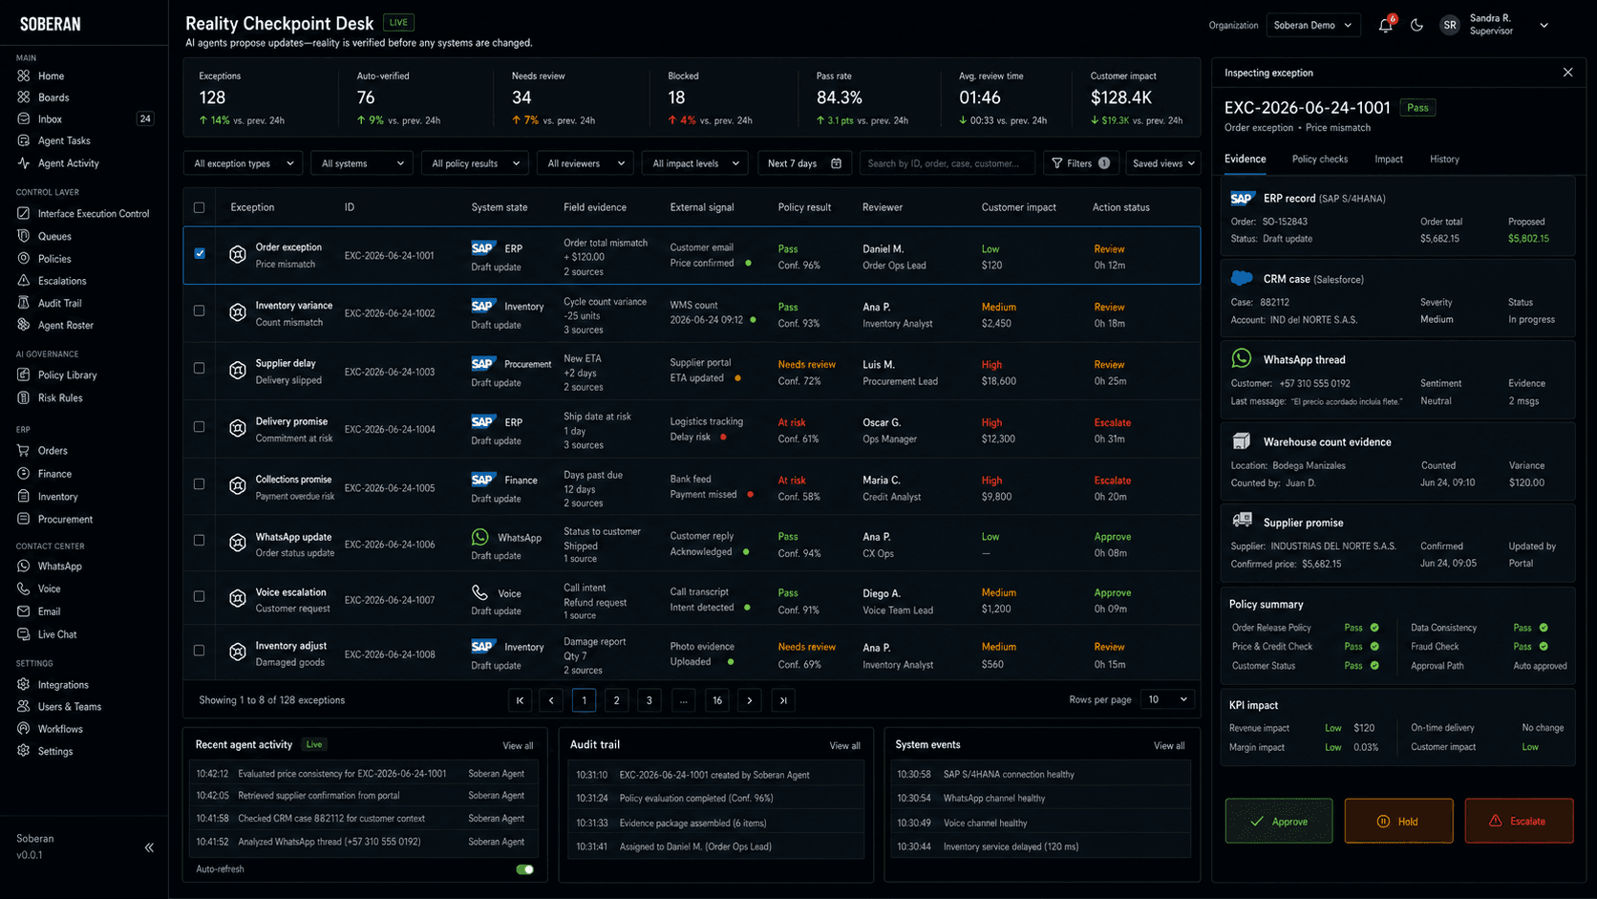Collapse the sidebar with double-chevron icon
Image resolution: width=1597 pixels, height=899 pixels.
pyautogui.click(x=149, y=847)
